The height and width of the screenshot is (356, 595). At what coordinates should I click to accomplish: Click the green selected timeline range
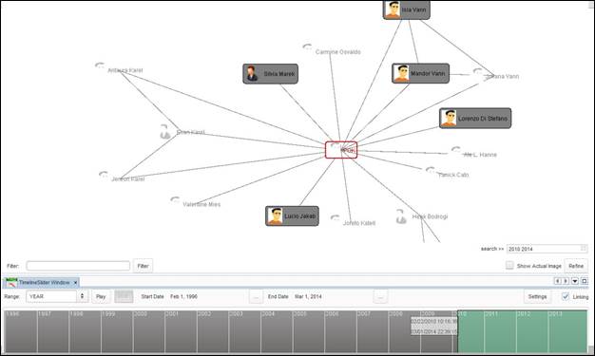click(x=522, y=331)
